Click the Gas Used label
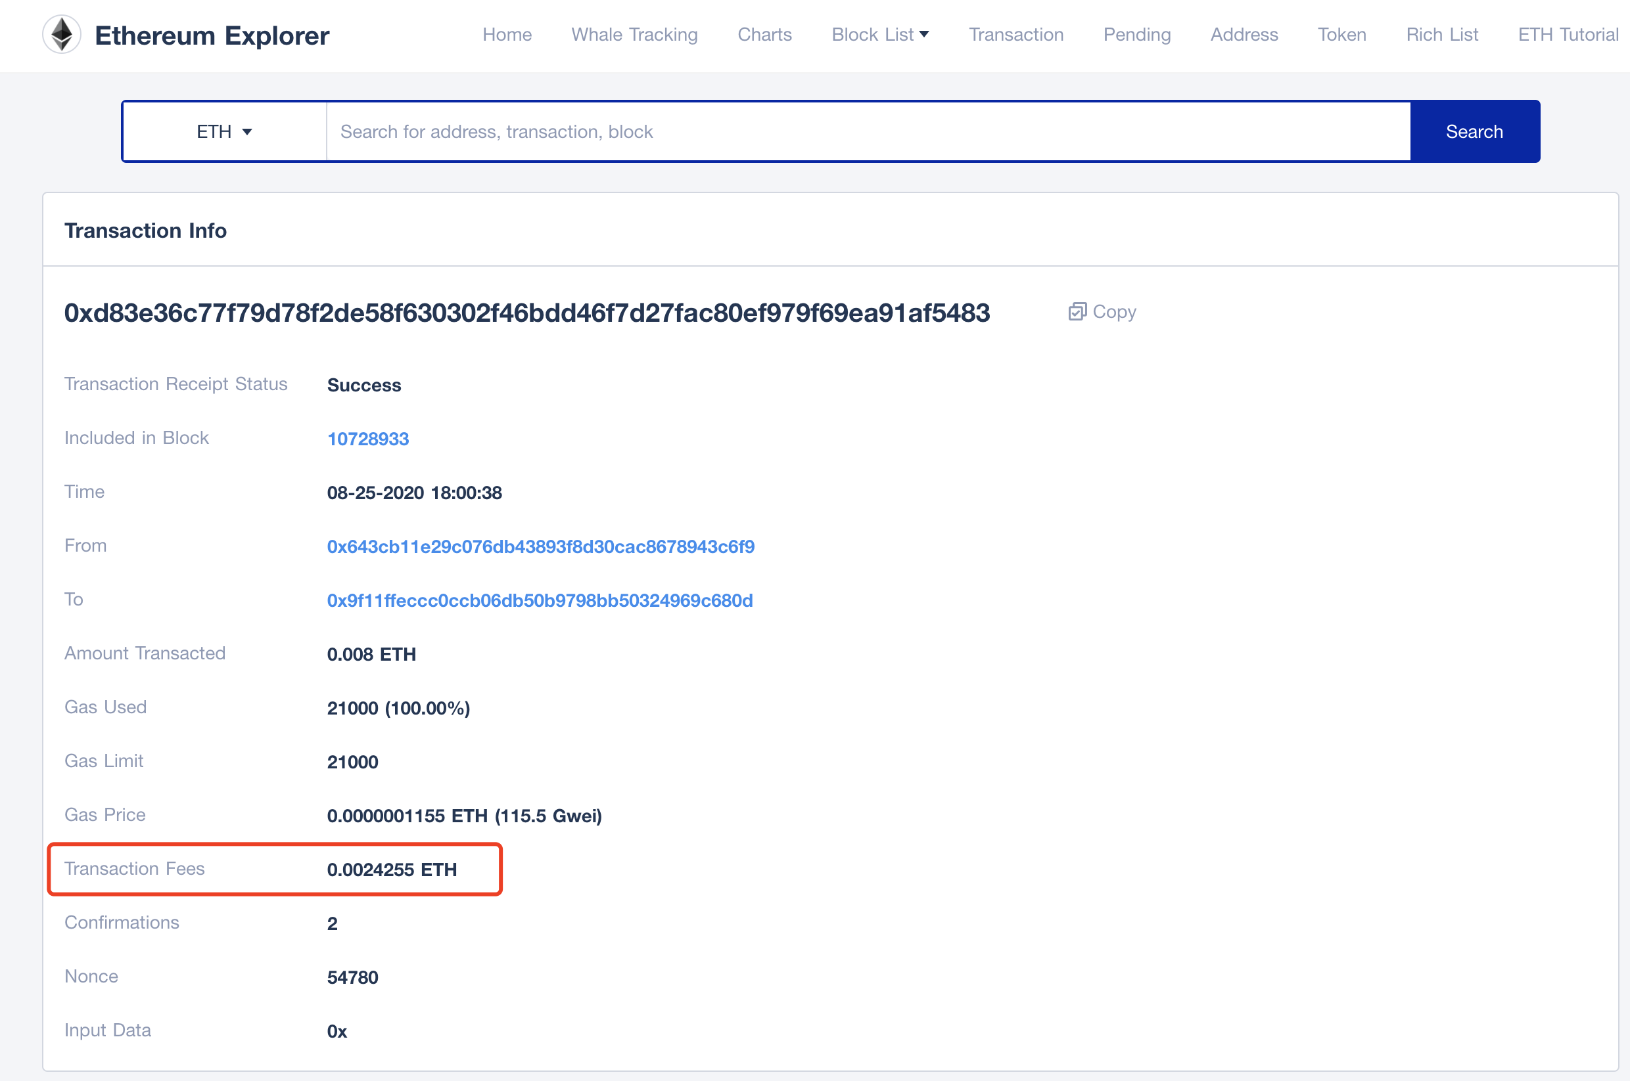 tap(106, 707)
